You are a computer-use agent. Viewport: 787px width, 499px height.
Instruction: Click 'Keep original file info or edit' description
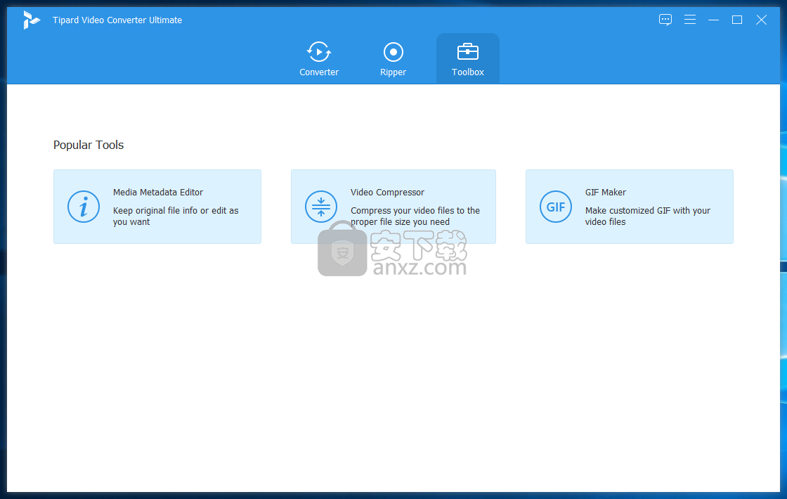pyautogui.click(x=176, y=216)
